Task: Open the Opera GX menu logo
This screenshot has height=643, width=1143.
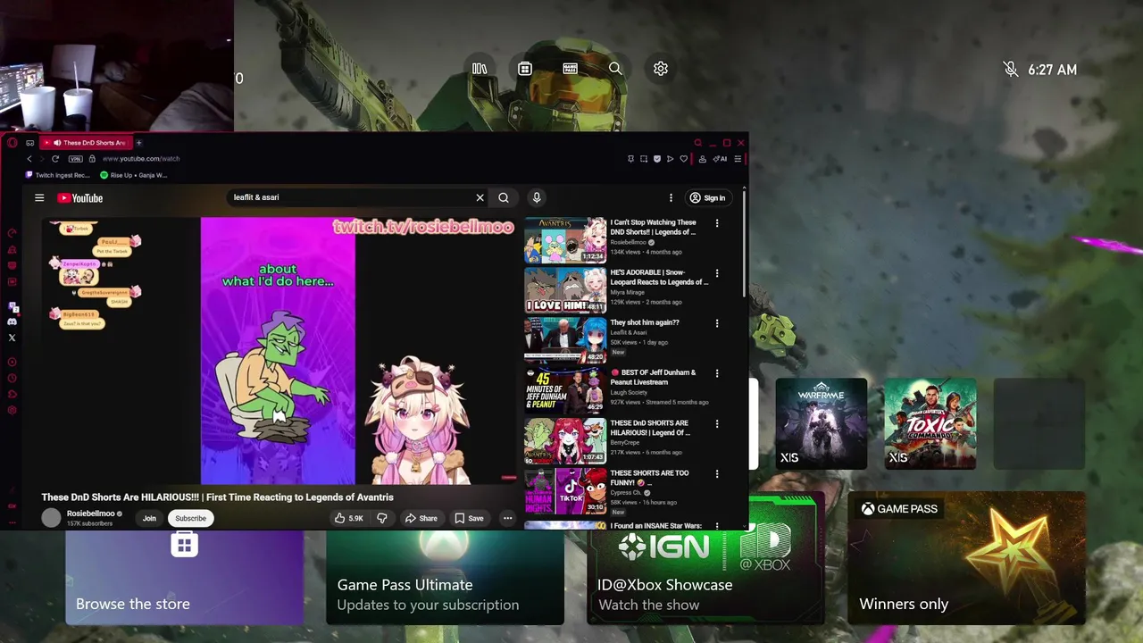Action: point(12,143)
